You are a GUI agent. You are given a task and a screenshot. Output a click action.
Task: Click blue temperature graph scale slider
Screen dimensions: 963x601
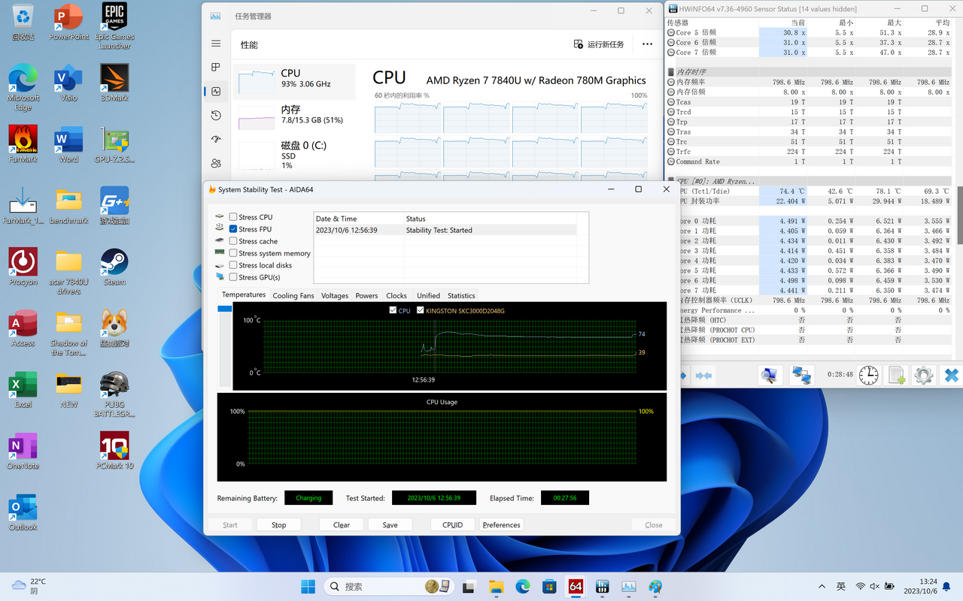(225, 309)
